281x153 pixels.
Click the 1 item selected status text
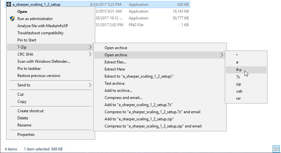click(36, 149)
